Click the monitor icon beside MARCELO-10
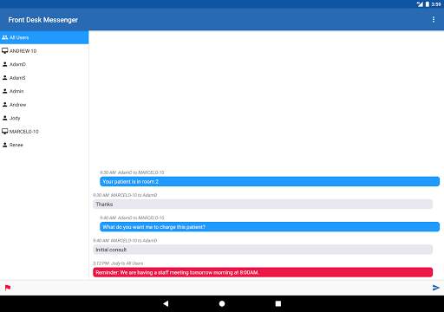Image resolution: width=444 pixels, height=312 pixels. coord(5,132)
